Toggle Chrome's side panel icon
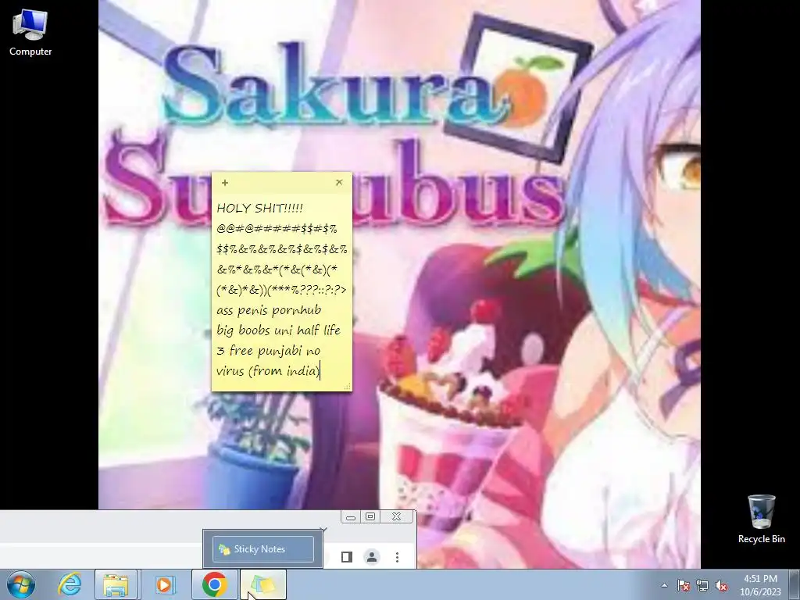 click(x=347, y=557)
